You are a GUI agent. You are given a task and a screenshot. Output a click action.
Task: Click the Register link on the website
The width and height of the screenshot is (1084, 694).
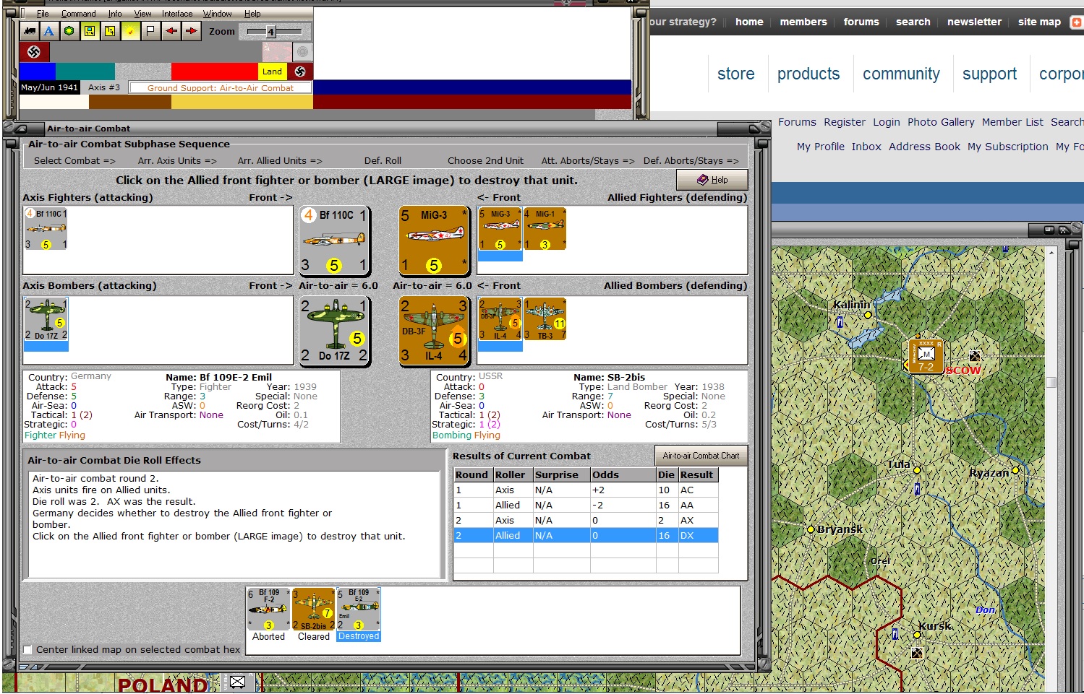[844, 122]
